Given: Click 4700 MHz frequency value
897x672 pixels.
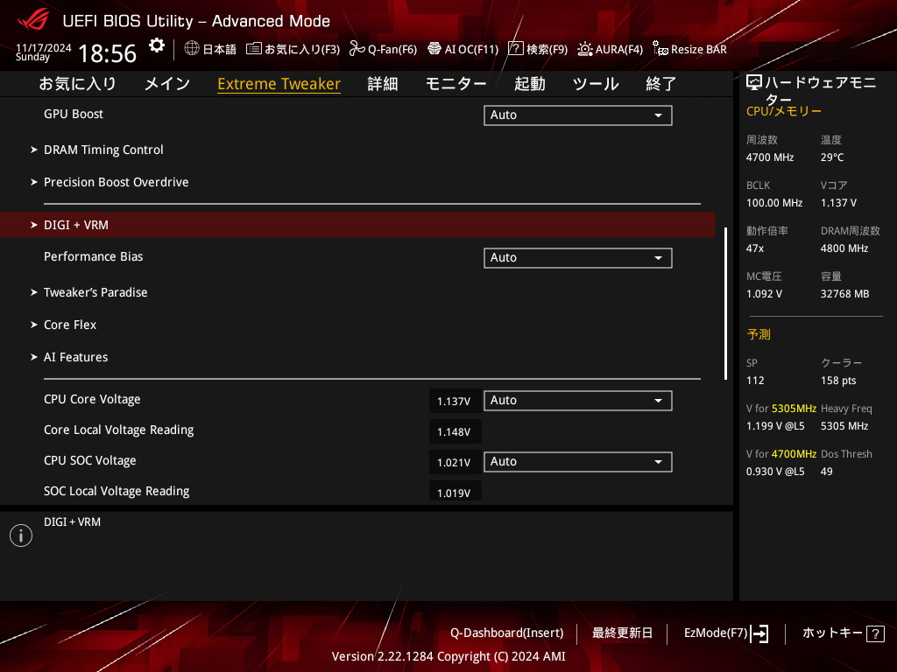Looking at the screenshot, I should (770, 157).
